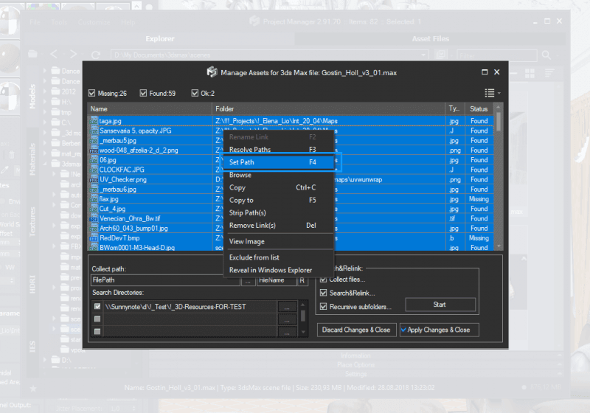This screenshot has height=413, width=590.
Task: Click the Name column header
Action: pyautogui.click(x=150, y=108)
